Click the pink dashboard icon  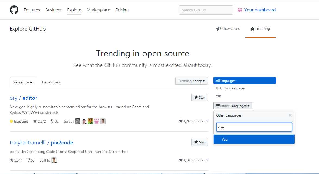(x=240, y=10)
